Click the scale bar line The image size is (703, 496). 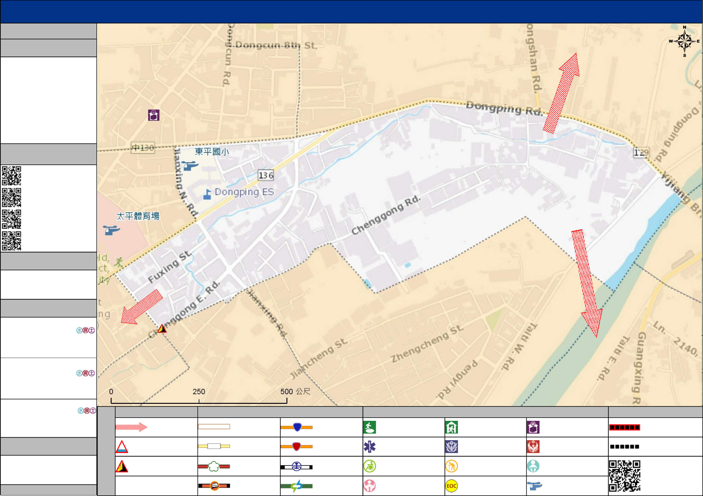199,401
